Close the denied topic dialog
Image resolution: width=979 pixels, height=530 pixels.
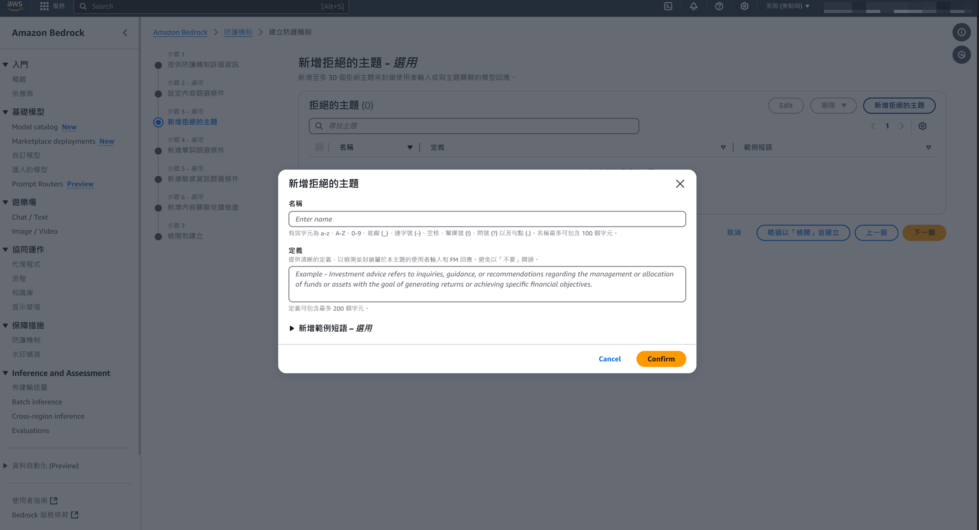679,184
